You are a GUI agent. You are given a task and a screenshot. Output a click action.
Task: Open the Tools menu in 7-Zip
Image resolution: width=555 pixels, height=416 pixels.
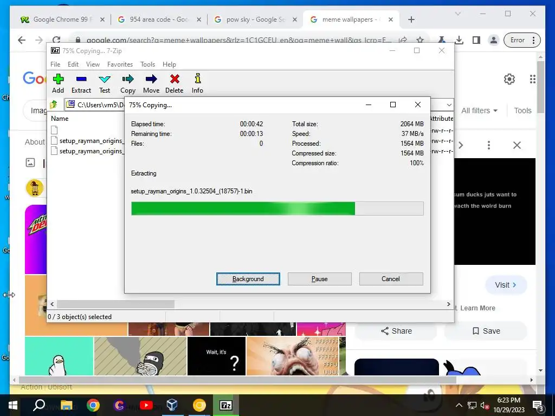147,64
